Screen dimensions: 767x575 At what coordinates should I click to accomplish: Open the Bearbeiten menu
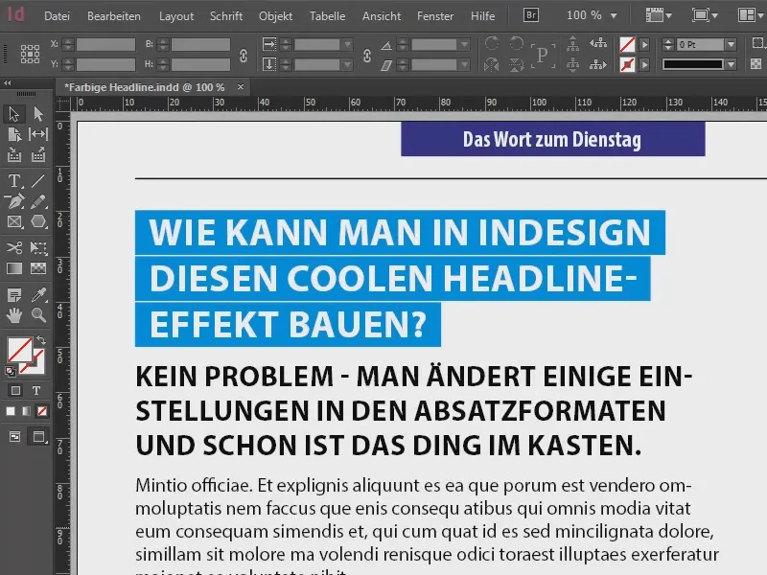pos(114,16)
